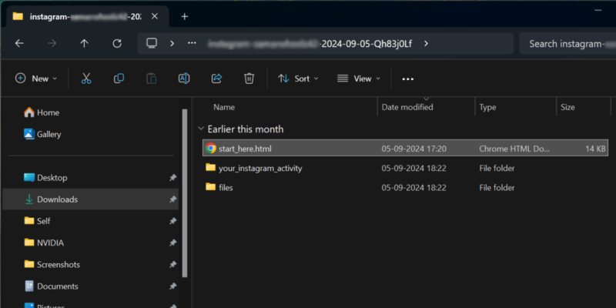This screenshot has width=616, height=308.
Task: Select the your_instagram_activity folder
Action: tap(260, 168)
